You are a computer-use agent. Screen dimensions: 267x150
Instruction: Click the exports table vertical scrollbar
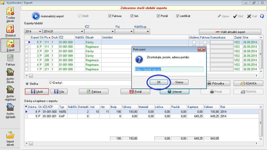261,54
